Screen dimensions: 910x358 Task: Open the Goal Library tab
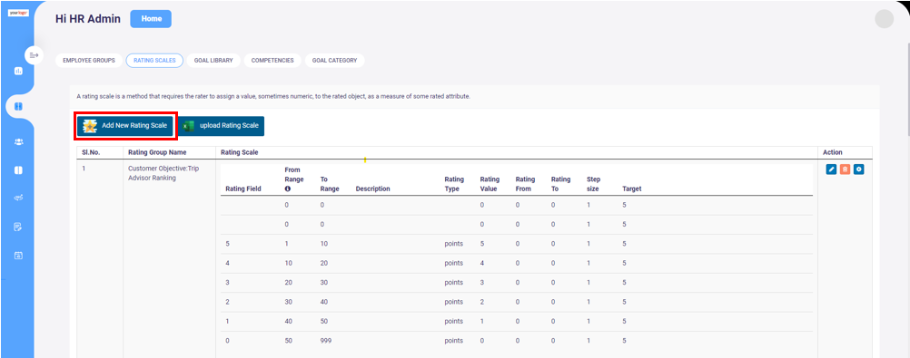click(213, 60)
